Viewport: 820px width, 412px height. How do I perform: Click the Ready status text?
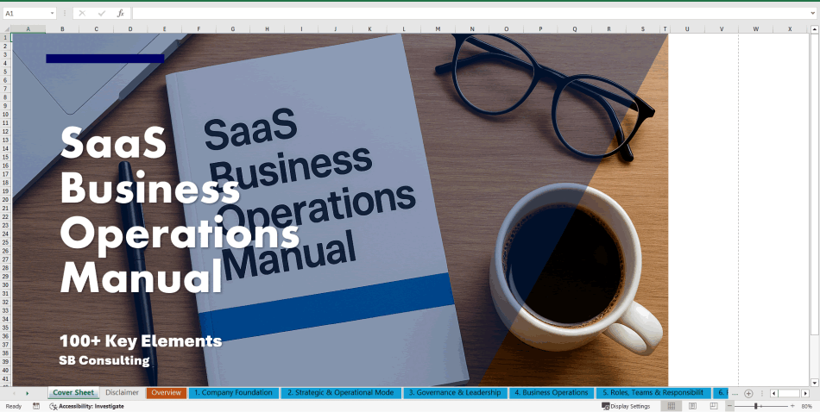(x=14, y=406)
